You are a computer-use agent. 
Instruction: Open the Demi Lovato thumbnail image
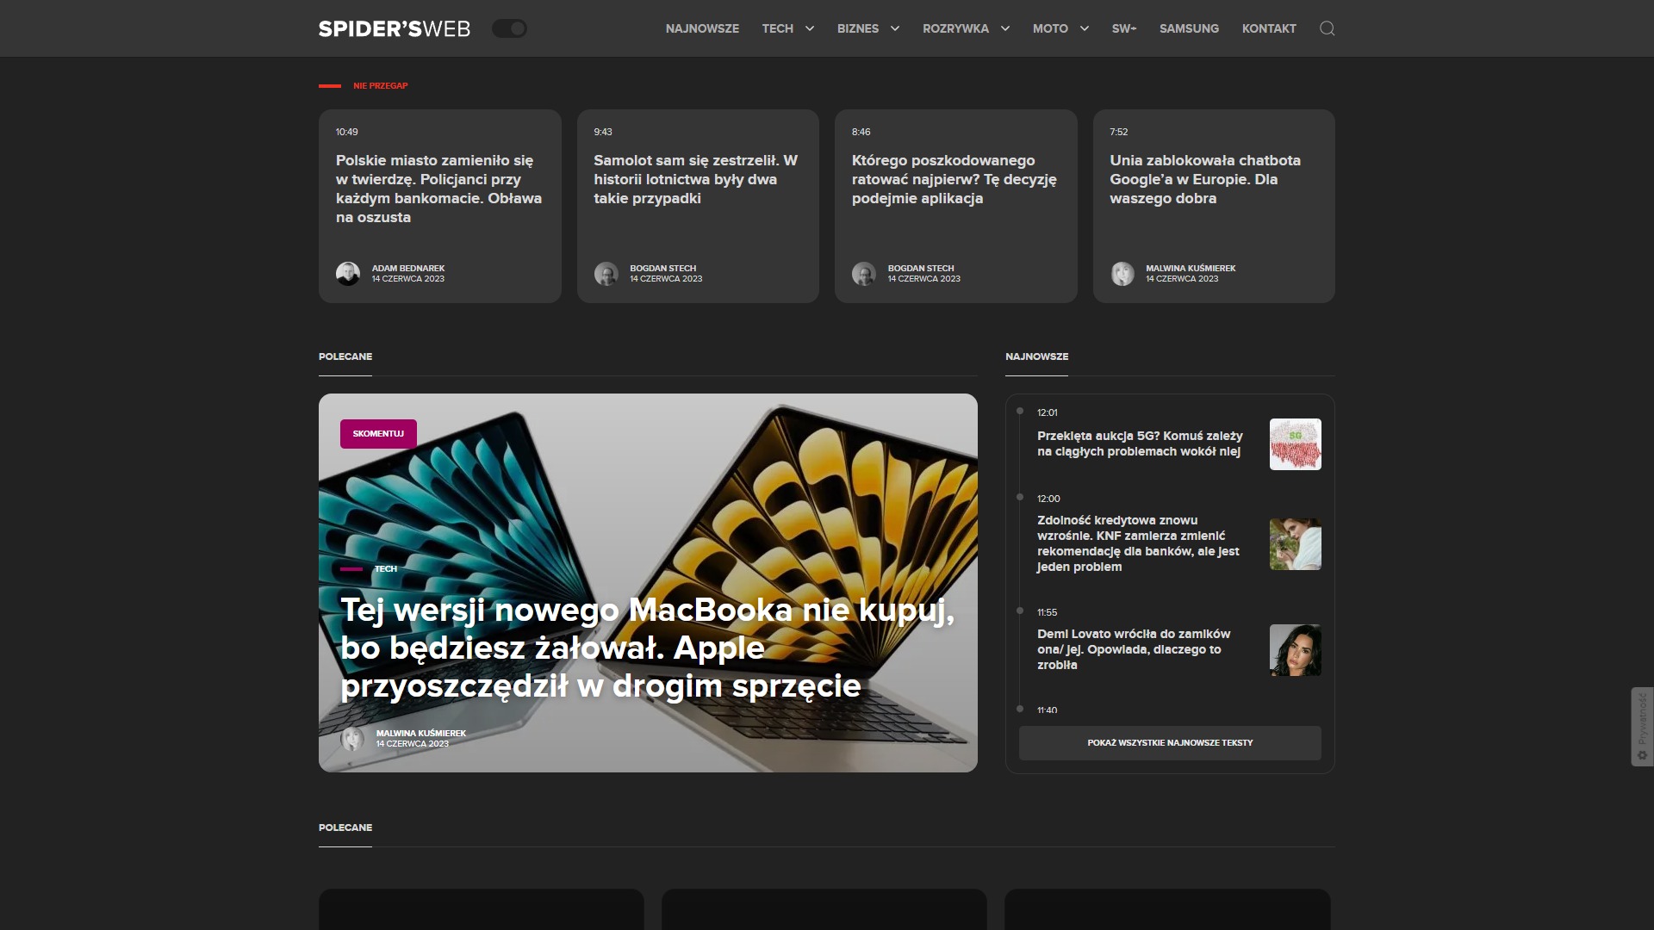(1295, 650)
